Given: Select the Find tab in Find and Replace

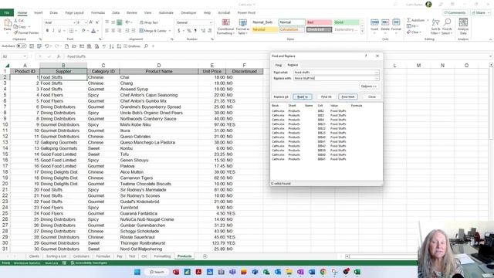Looking at the screenshot, I should tap(278, 65).
